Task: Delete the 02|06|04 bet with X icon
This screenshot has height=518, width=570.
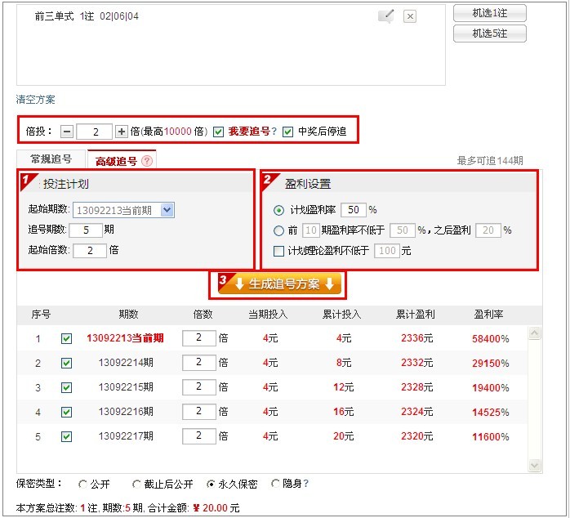Action: (x=410, y=16)
